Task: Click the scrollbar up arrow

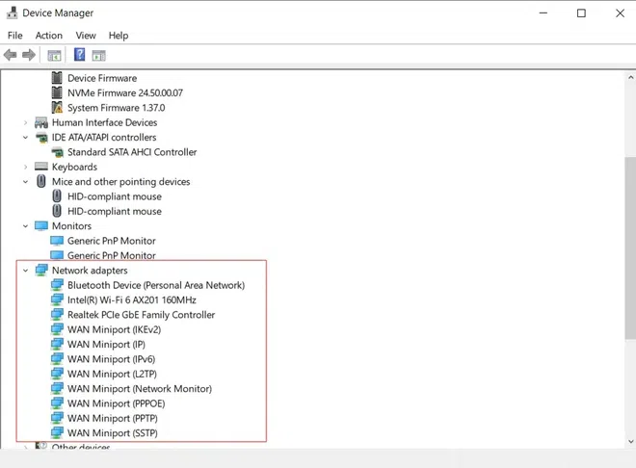Action: coord(630,77)
